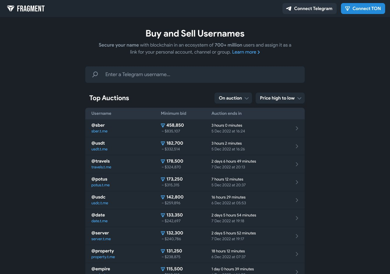Click the chevron on the @sber row
The image size is (390, 274).
297,128
